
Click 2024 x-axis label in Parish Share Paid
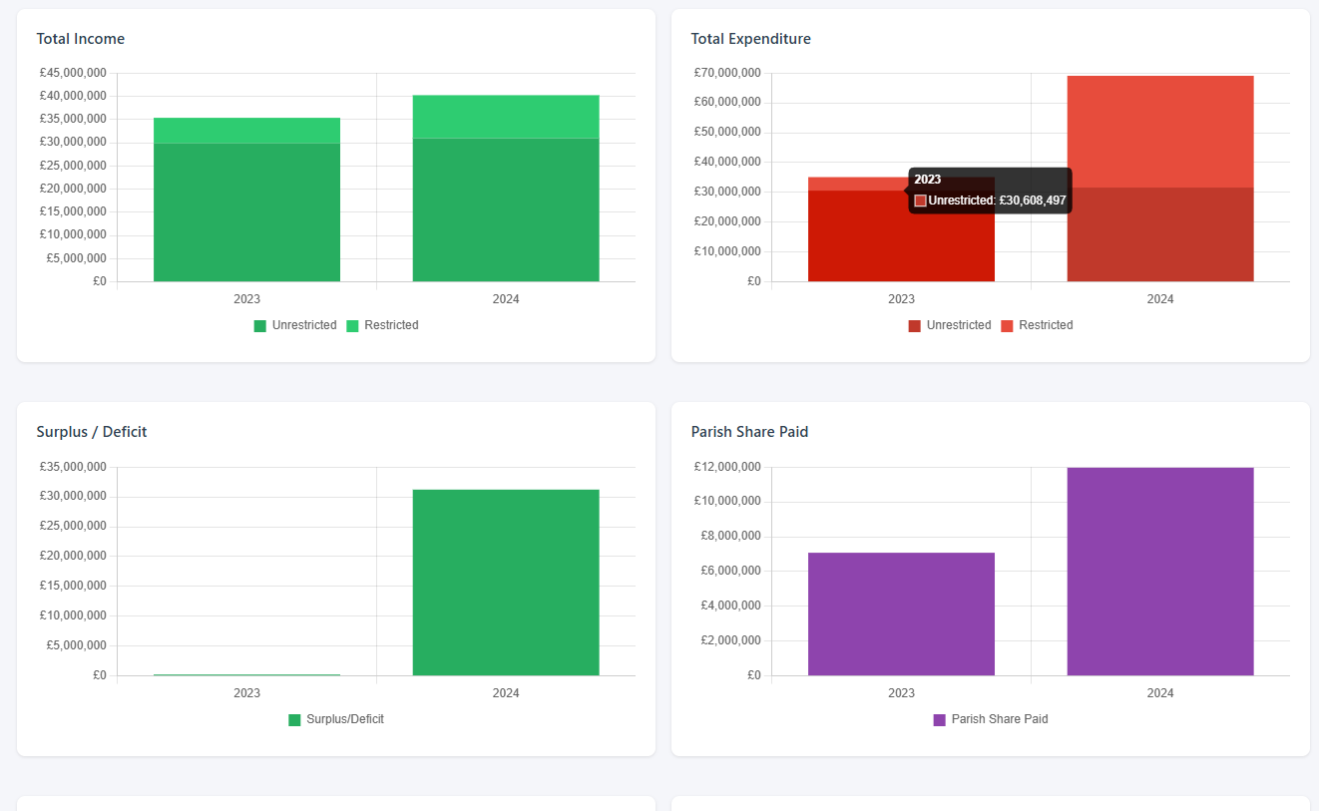[x=1160, y=693]
